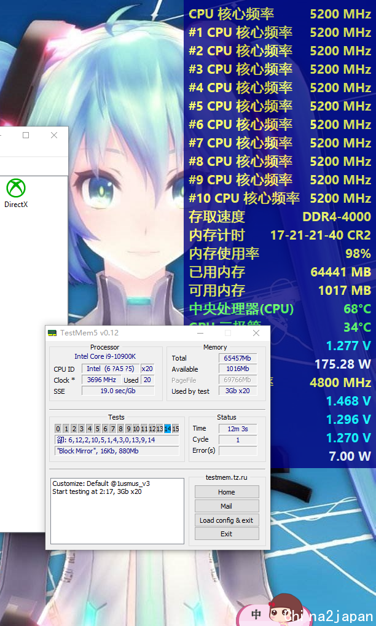Click the Home button in TestMem5

click(227, 492)
